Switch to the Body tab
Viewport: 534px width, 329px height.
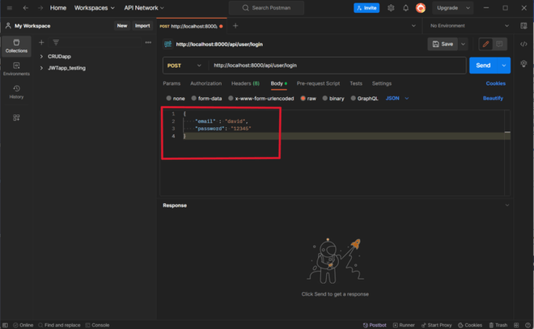pos(278,83)
